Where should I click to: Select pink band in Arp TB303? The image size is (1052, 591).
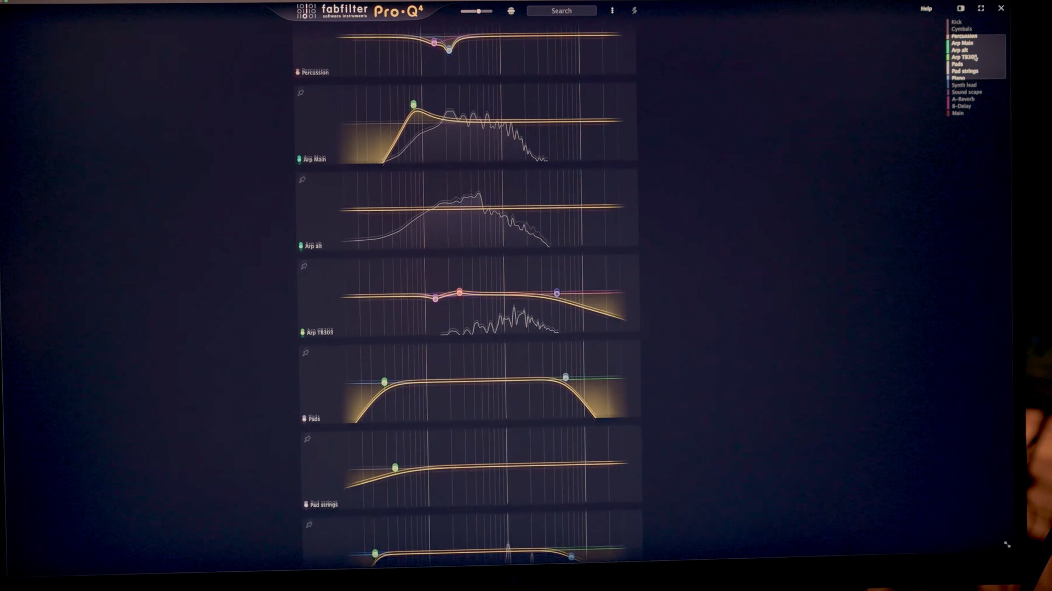click(436, 298)
